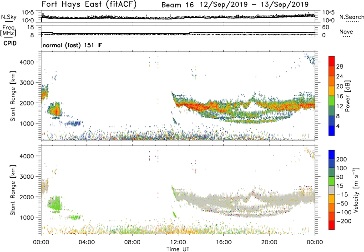Click the green velocity patch near 01:00 UT

[x=55, y=204]
